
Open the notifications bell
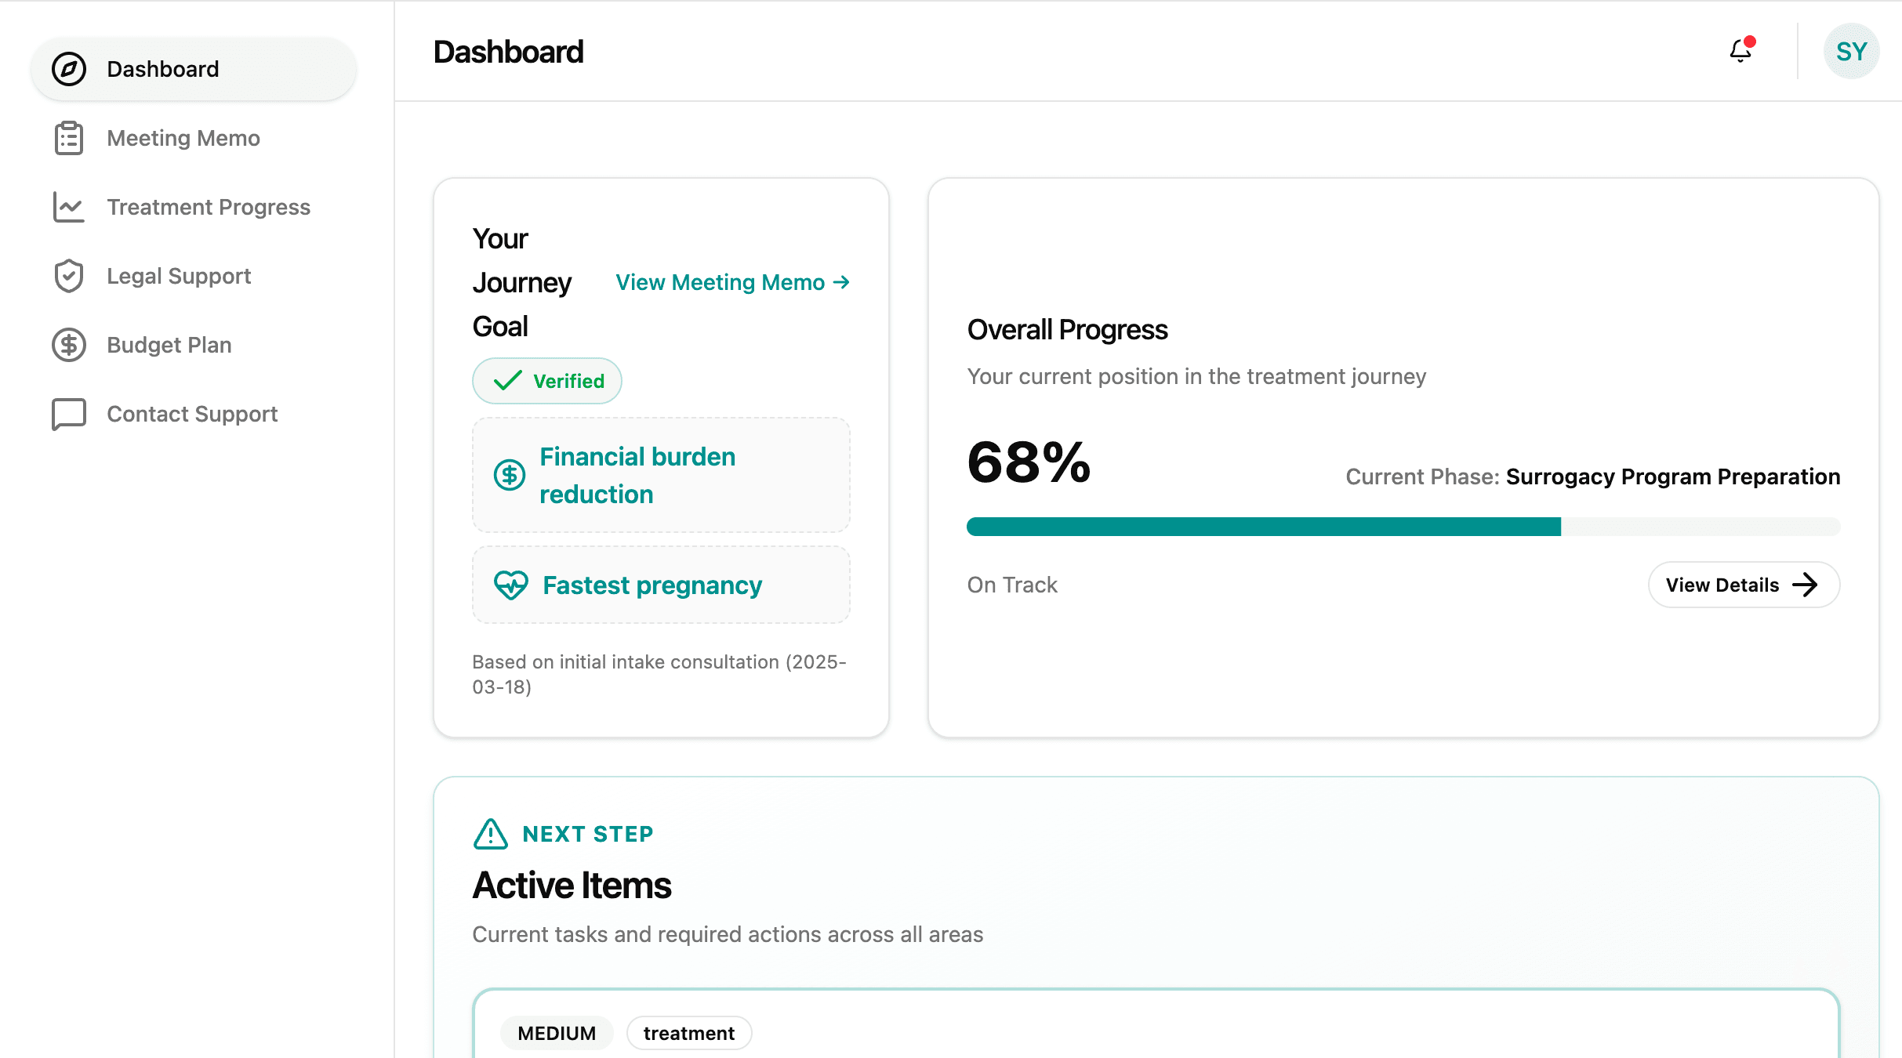point(1740,51)
